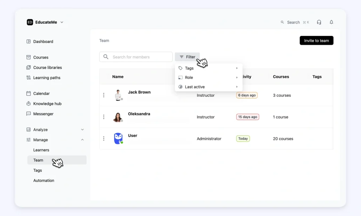Viewport: 361px width, 216px height.
Task: Click the Dashboard icon in sidebar
Action: tap(29, 42)
